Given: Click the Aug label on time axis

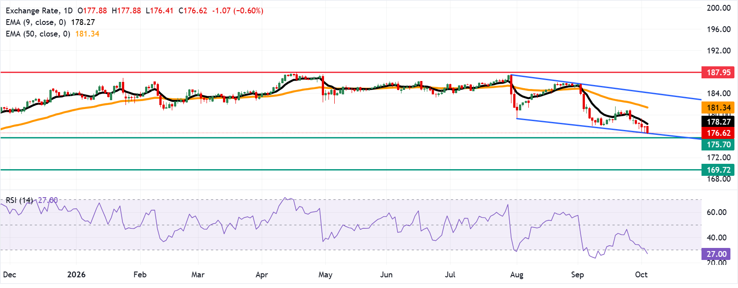Looking at the screenshot, I should tap(517, 275).
